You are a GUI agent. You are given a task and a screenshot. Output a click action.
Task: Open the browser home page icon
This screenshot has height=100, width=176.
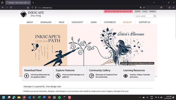click(28, 8)
